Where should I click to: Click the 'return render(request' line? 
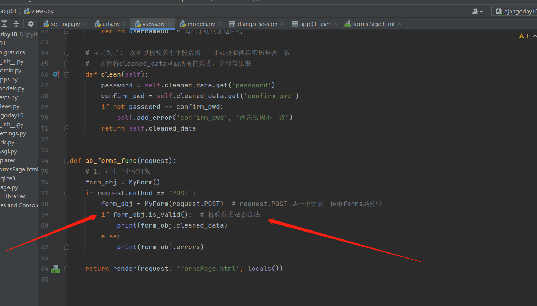(184, 269)
